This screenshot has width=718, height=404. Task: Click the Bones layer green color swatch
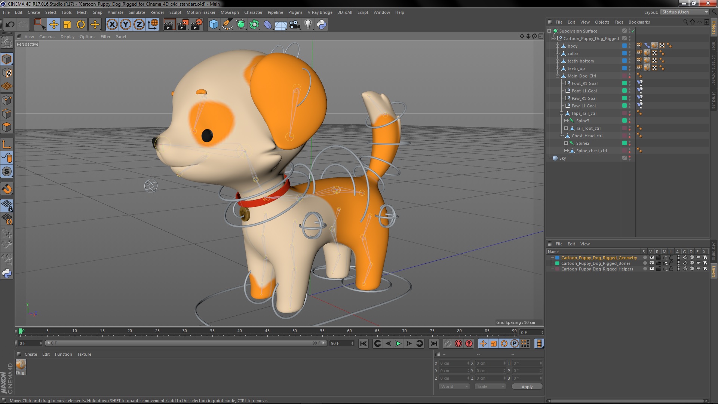[557, 263]
